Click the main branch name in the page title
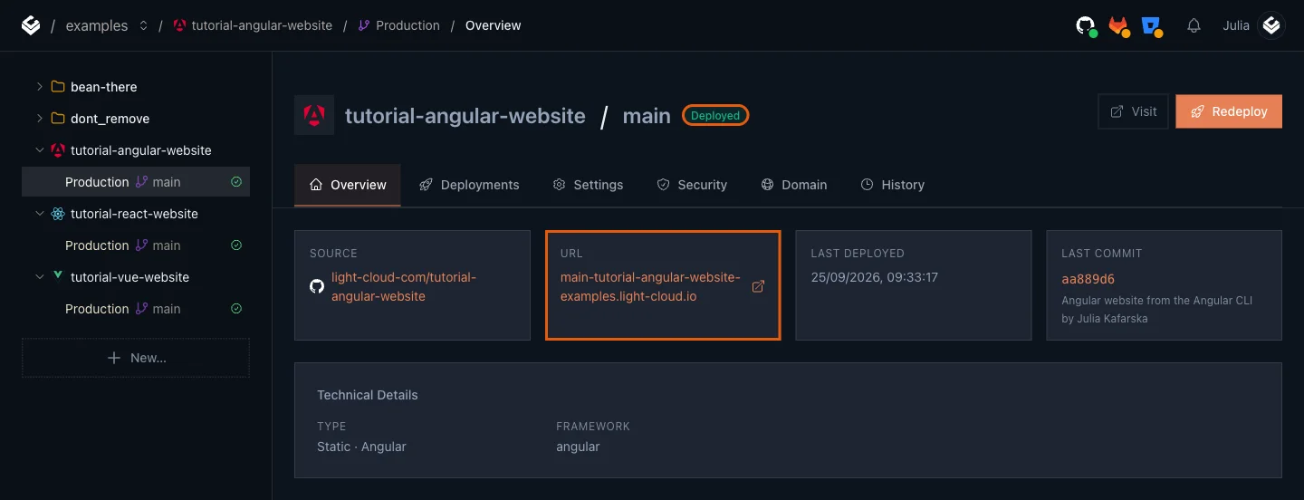Screen dimensions: 1304x500 pos(647,116)
